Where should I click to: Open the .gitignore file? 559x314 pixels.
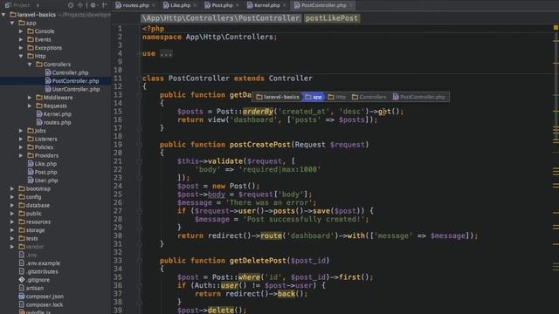coord(34,280)
